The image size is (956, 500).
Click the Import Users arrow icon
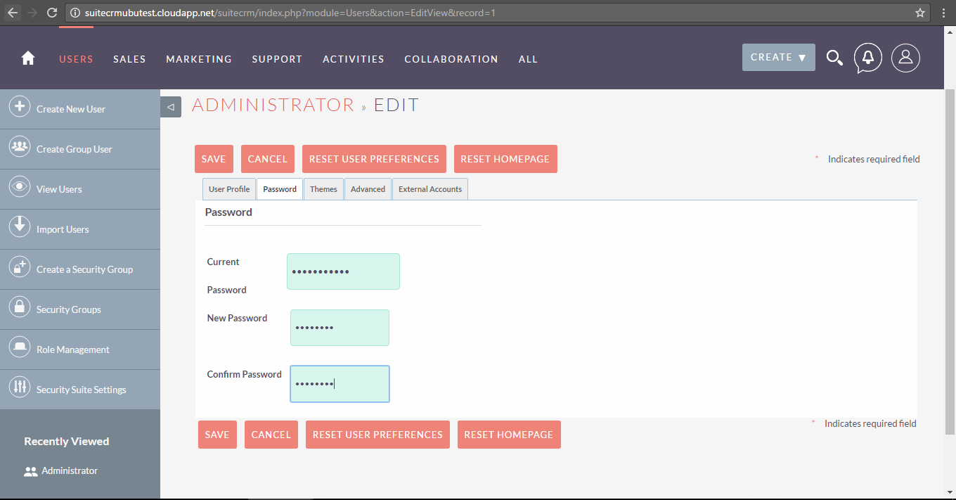[19, 229]
